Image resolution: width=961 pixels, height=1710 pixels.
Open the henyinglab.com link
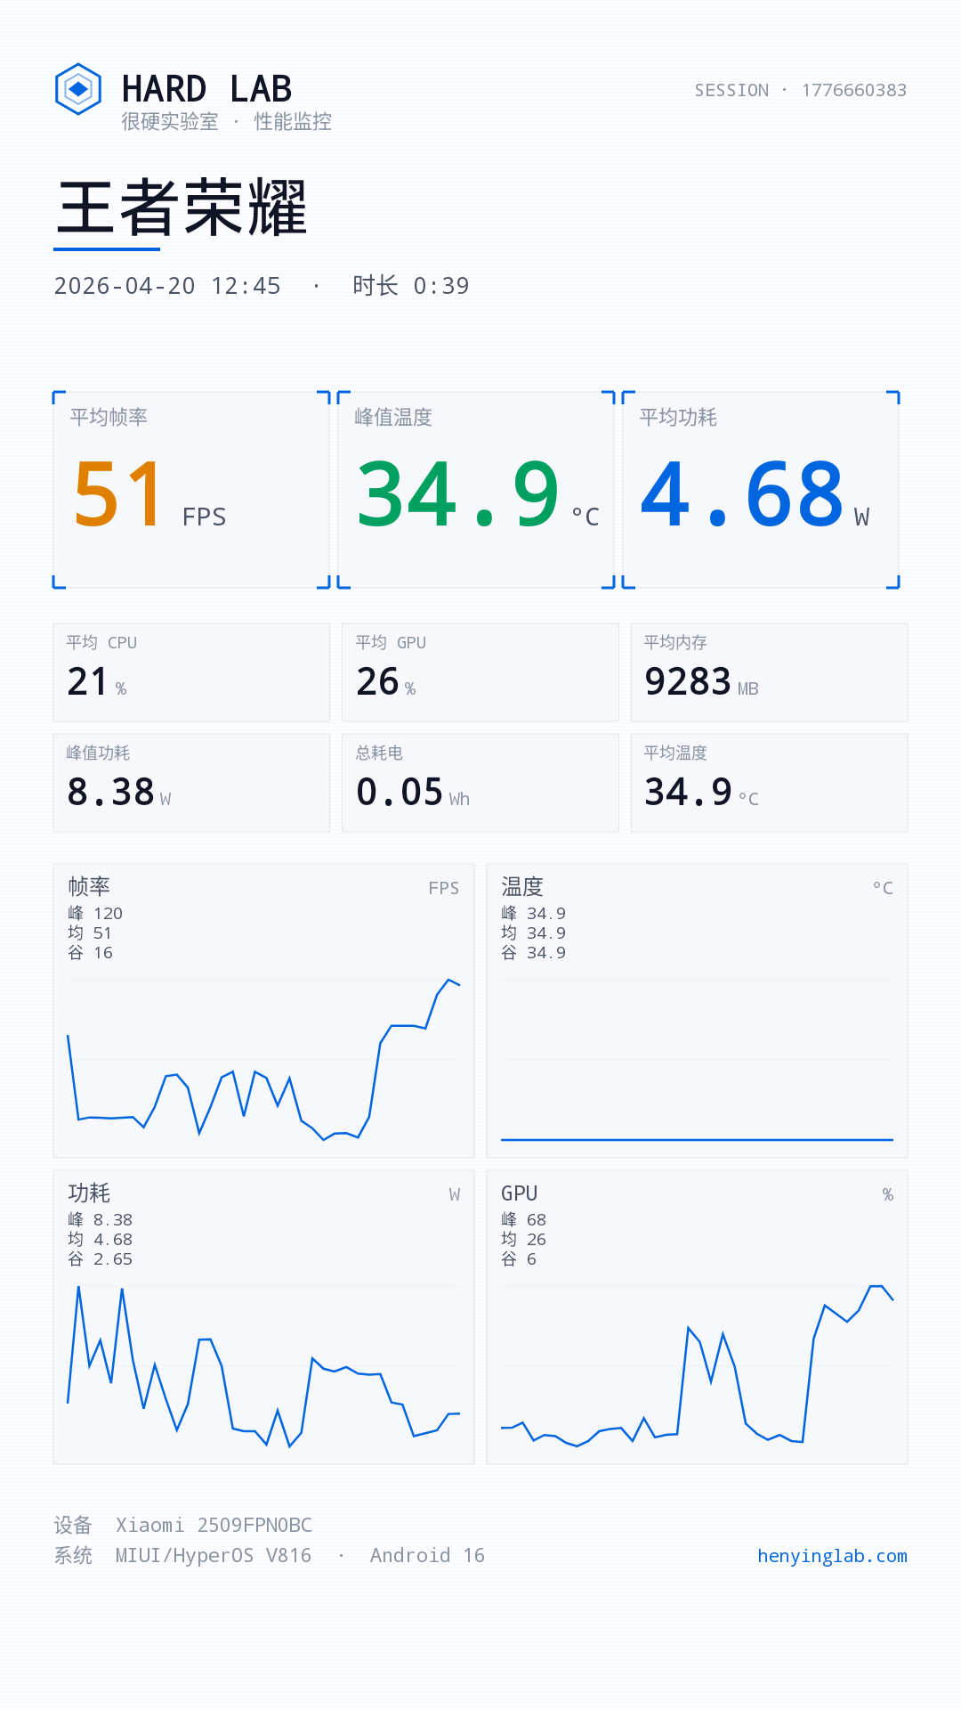[832, 1556]
